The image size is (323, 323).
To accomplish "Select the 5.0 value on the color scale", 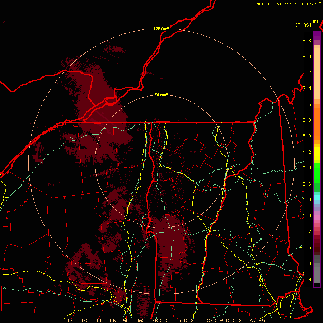I will [x=307, y=136].
